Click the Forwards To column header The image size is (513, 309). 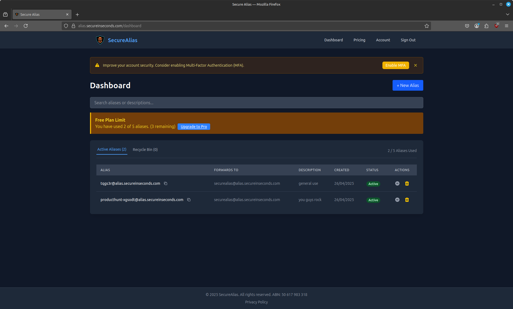226,170
